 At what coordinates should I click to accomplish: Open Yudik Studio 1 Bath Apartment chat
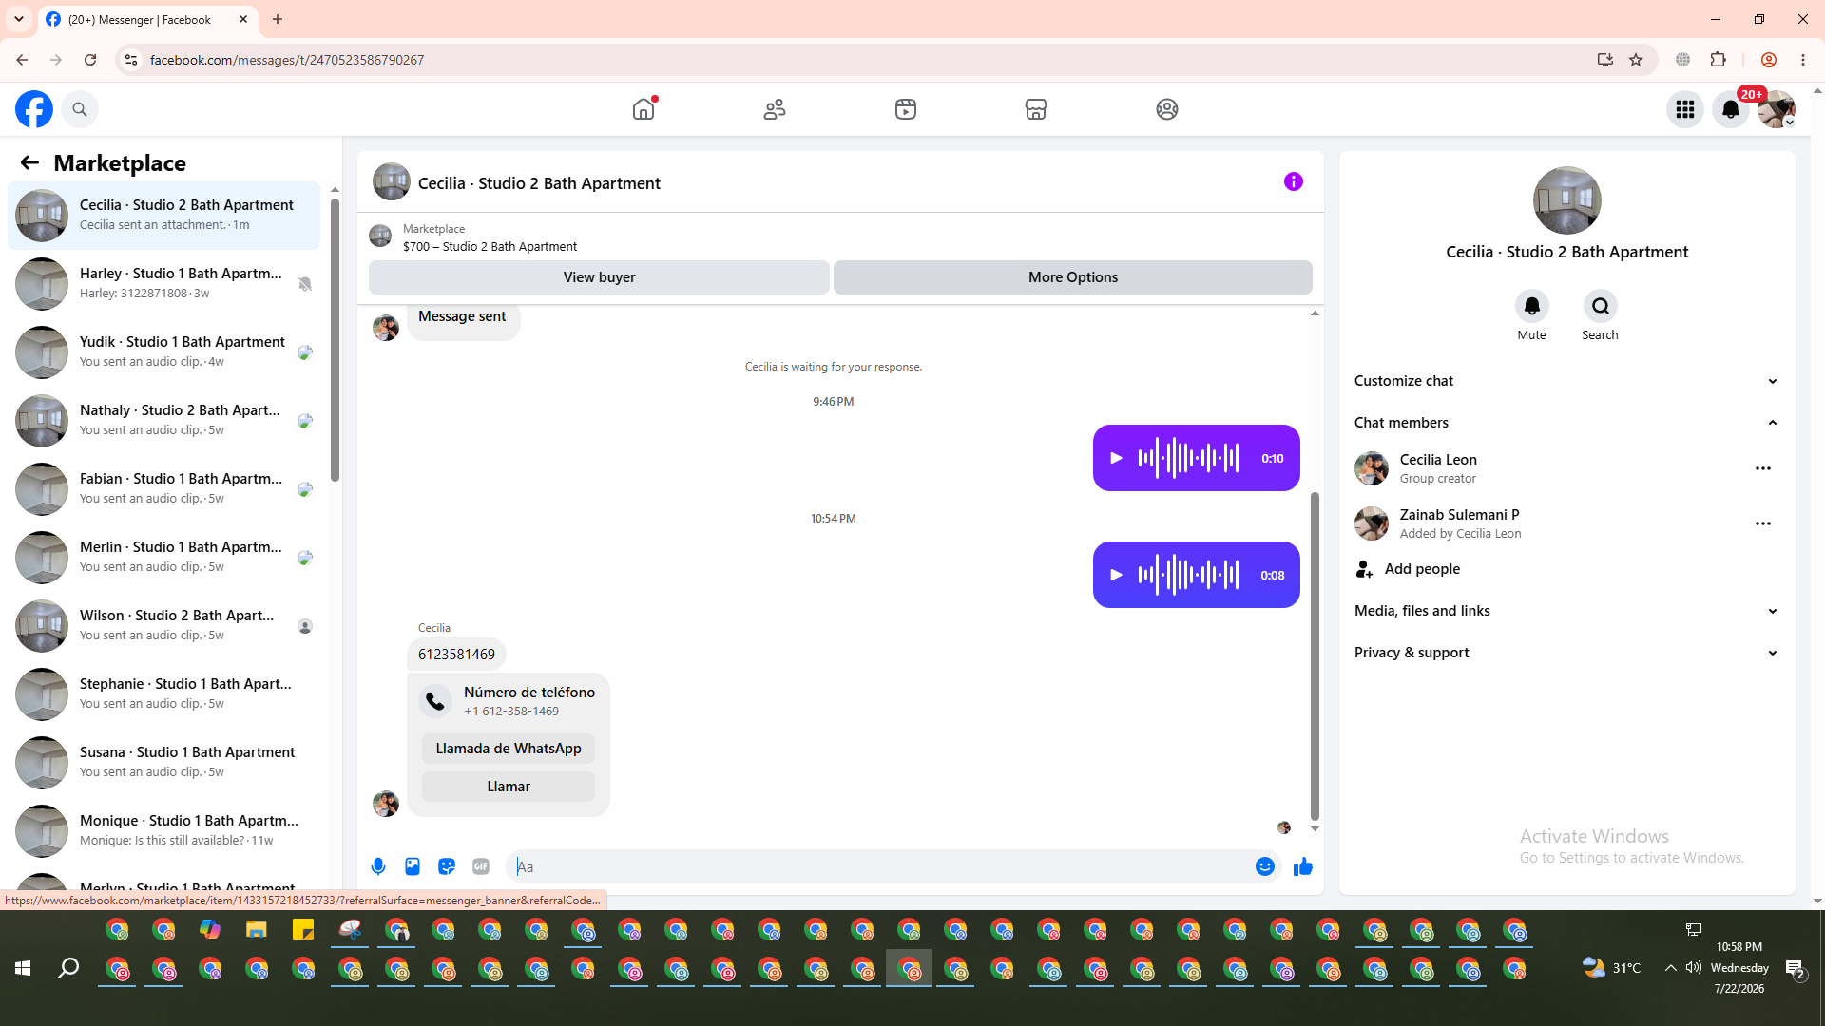163,352
